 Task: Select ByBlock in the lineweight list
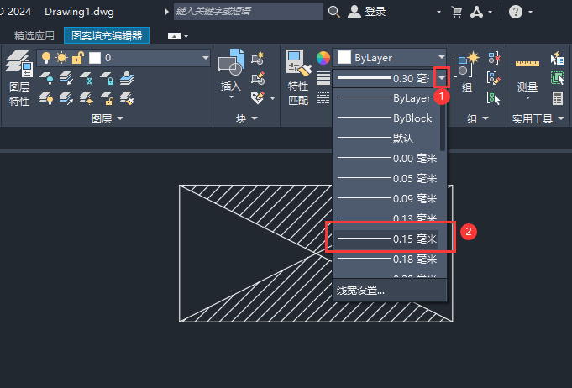pyautogui.click(x=387, y=118)
